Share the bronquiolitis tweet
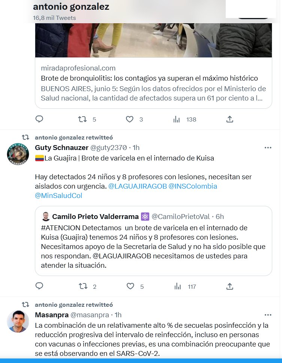The height and width of the screenshot is (363, 282). pyautogui.click(x=229, y=119)
